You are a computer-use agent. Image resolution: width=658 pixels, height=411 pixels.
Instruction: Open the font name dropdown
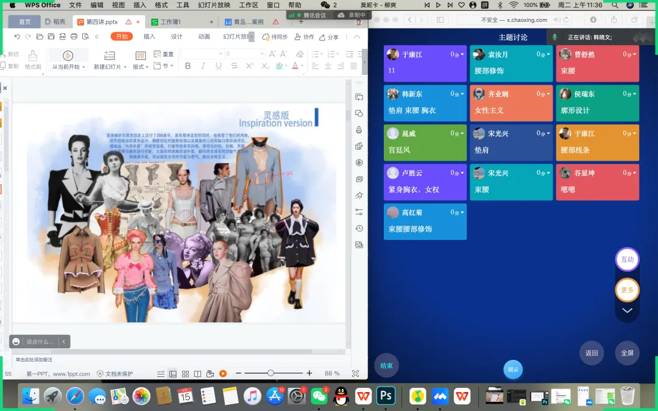(221, 54)
